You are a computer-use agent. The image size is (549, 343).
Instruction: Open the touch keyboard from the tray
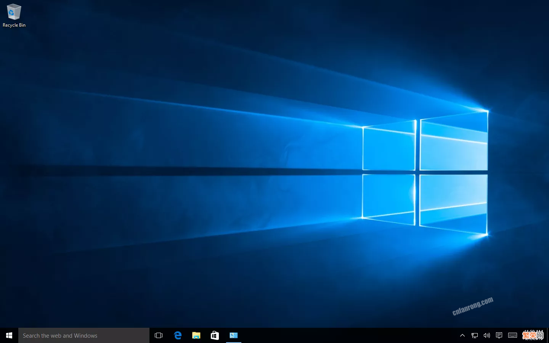coord(513,335)
